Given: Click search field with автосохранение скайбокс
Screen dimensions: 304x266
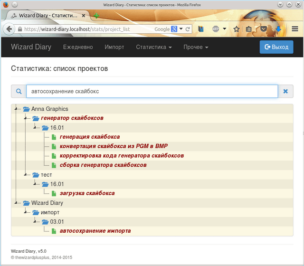Looking at the screenshot, I should click(152, 91).
